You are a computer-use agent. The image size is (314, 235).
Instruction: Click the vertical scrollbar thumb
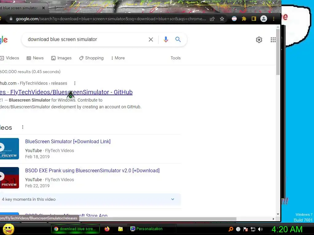278,52
